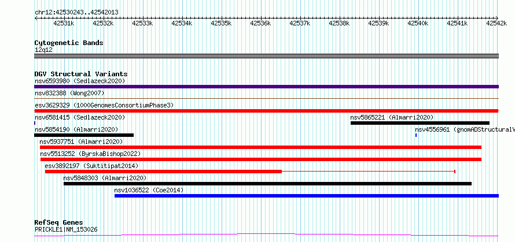Click the 42542k ruler tick label
The width and height of the screenshot is (515, 242).
pos(496,23)
